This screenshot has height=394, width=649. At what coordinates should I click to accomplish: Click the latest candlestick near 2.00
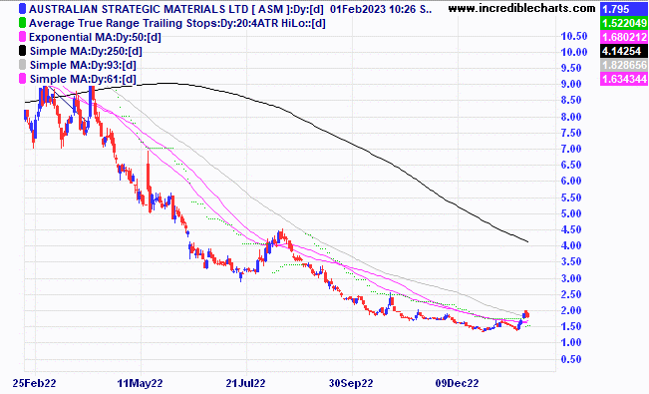527,315
